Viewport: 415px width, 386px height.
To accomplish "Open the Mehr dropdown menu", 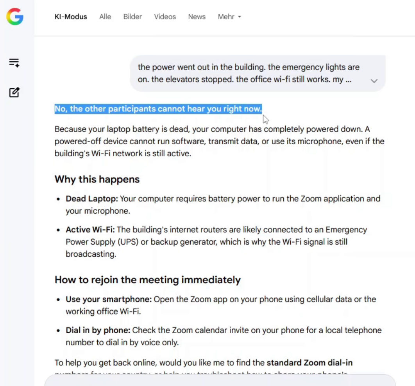I will point(229,17).
